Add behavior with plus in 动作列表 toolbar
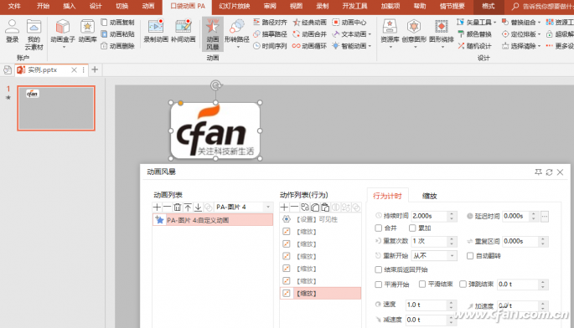Image resolution: width=574 pixels, height=328 pixels. 284,208
